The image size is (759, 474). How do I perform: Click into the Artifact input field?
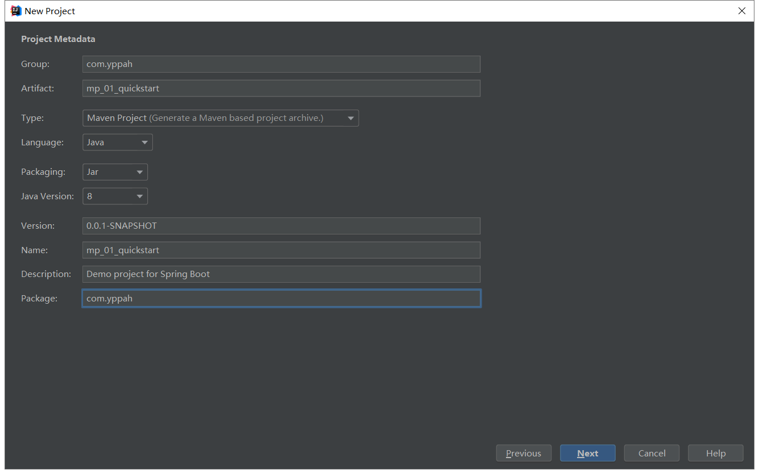tap(281, 89)
